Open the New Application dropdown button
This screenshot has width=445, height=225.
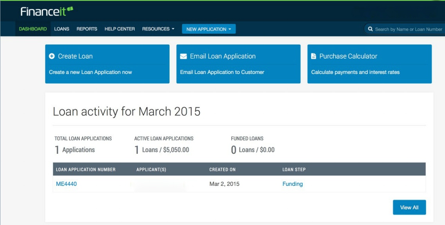208,29
